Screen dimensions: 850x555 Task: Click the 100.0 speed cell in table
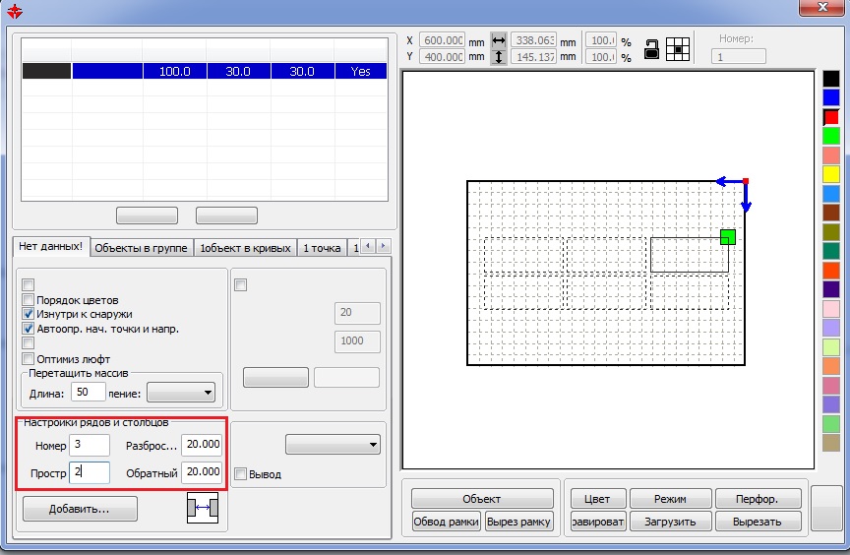click(174, 71)
